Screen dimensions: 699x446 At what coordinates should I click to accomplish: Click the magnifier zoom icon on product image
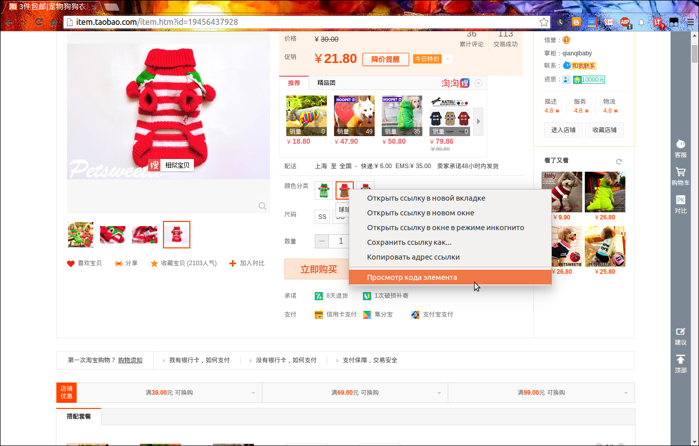tap(262, 206)
